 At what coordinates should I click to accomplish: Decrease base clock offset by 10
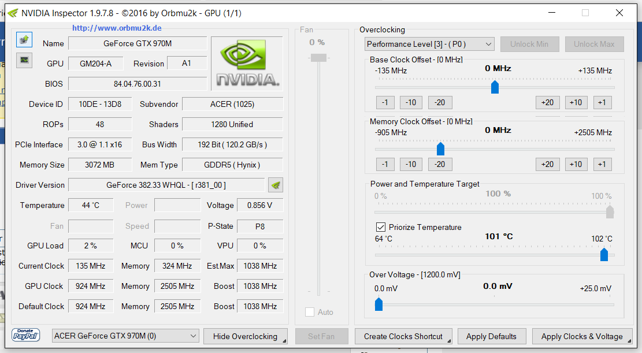coord(411,102)
